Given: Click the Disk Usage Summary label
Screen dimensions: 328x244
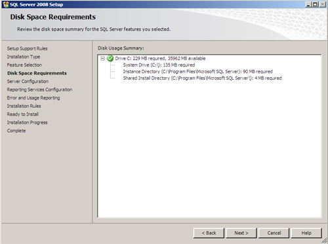Looking at the screenshot, I should (x=121, y=48).
